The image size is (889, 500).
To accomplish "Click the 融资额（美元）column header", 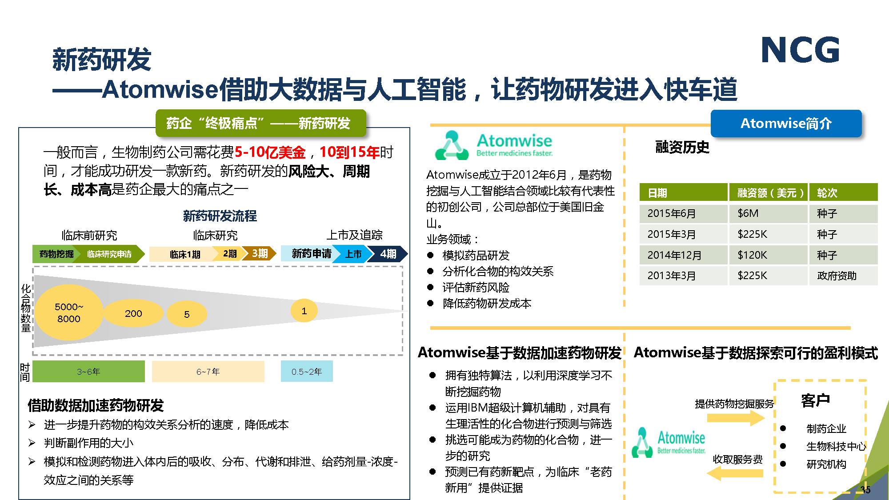I will (769, 193).
